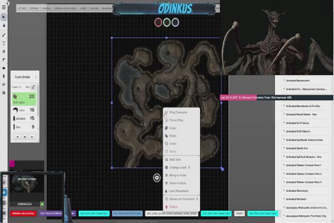Go to previous turn arrow
The image size is (334, 223).
18,137
